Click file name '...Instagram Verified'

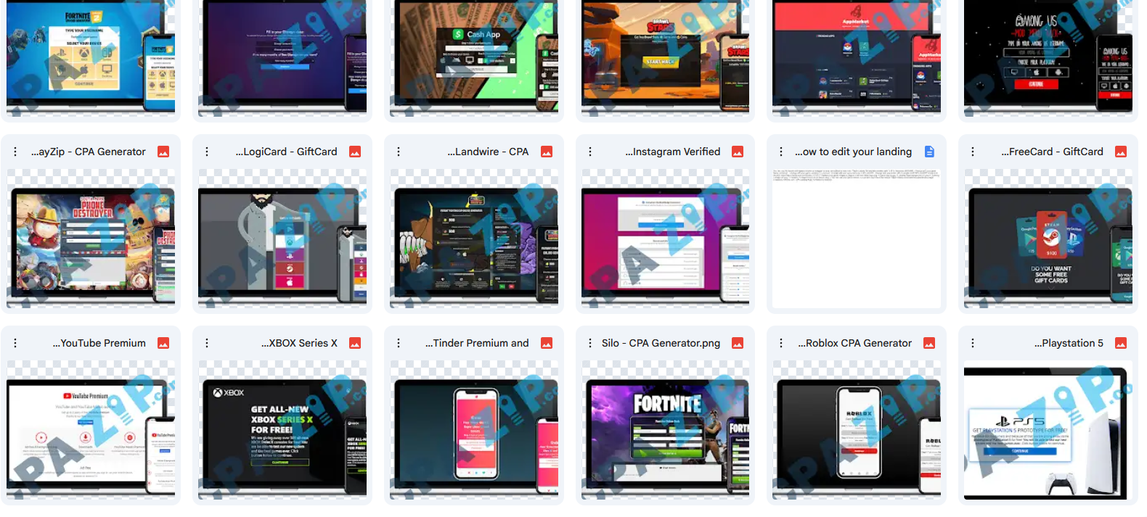tap(673, 152)
